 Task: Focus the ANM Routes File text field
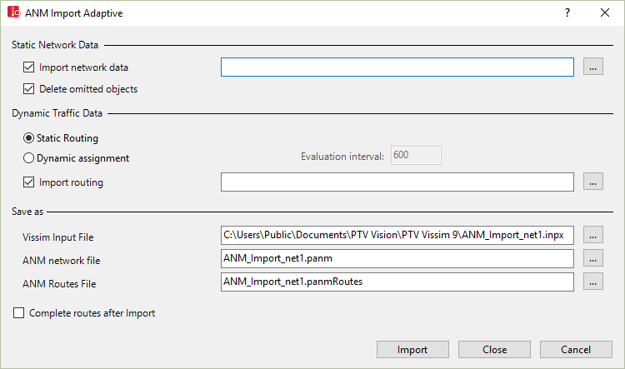point(397,282)
